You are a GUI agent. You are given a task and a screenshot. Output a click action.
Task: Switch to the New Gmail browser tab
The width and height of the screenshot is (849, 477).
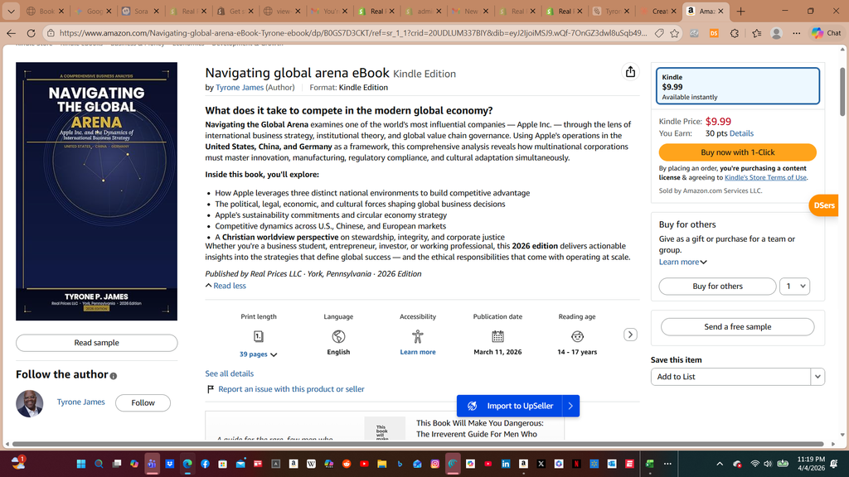pos(471,11)
